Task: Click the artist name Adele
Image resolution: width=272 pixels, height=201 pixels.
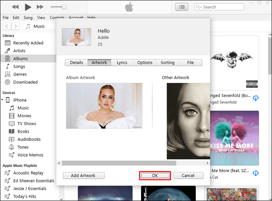Action: coord(103,37)
